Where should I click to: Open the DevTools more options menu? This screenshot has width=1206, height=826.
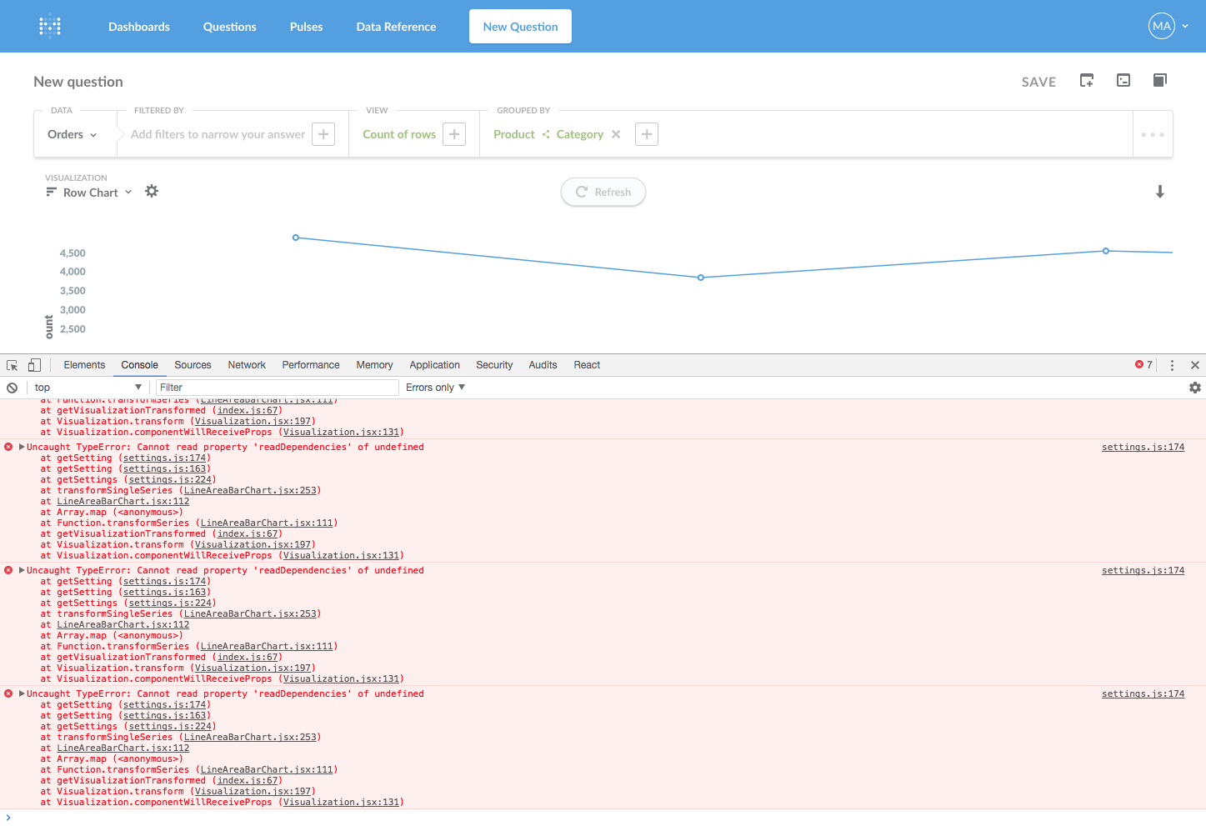coord(1172,365)
